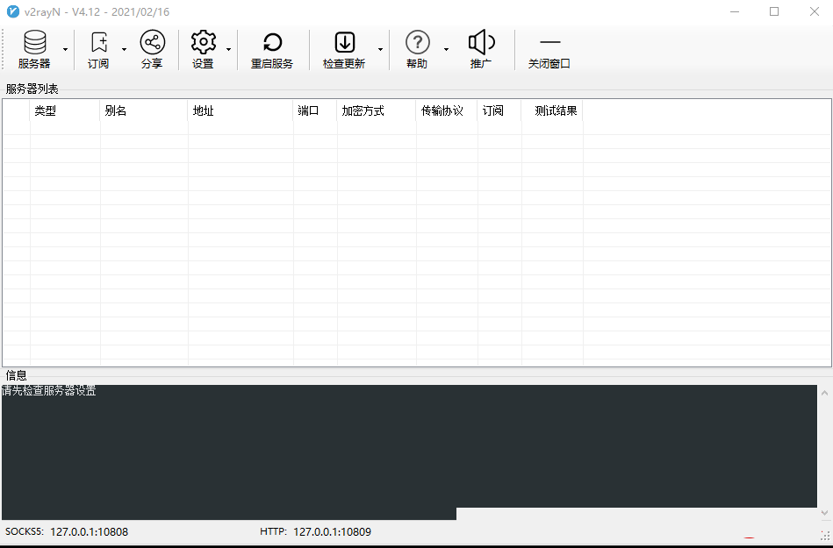Open the 检查更新 dropdown arrow
The image size is (833, 548).
tap(379, 50)
